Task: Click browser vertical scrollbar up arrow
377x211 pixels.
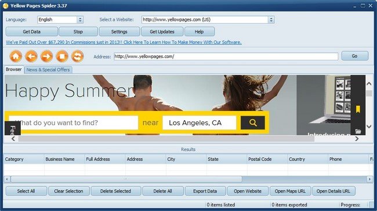Action: tap(369, 84)
